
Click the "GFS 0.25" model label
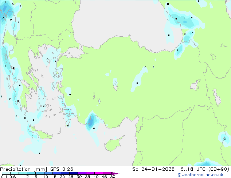pyautogui.click(x=62, y=169)
